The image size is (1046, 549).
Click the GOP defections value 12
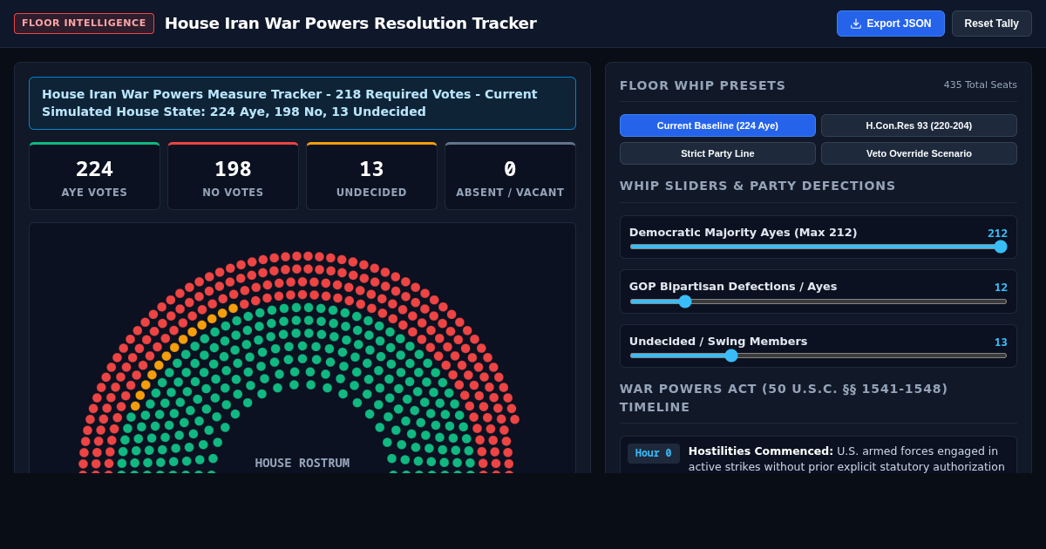pyautogui.click(x=1001, y=288)
